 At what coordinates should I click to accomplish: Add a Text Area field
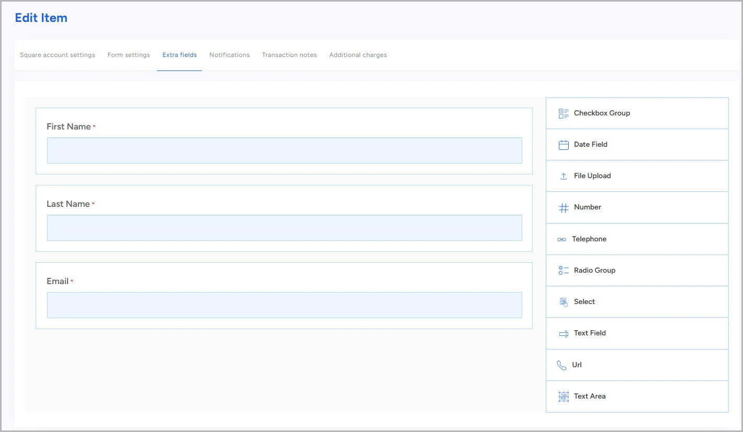pos(637,396)
